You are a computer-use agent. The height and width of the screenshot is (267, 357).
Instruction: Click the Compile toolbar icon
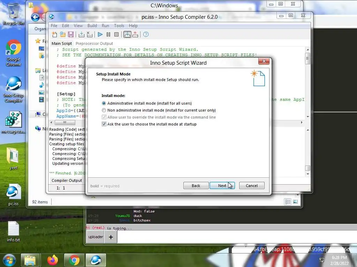pyautogui.click(x=81, y=34)
